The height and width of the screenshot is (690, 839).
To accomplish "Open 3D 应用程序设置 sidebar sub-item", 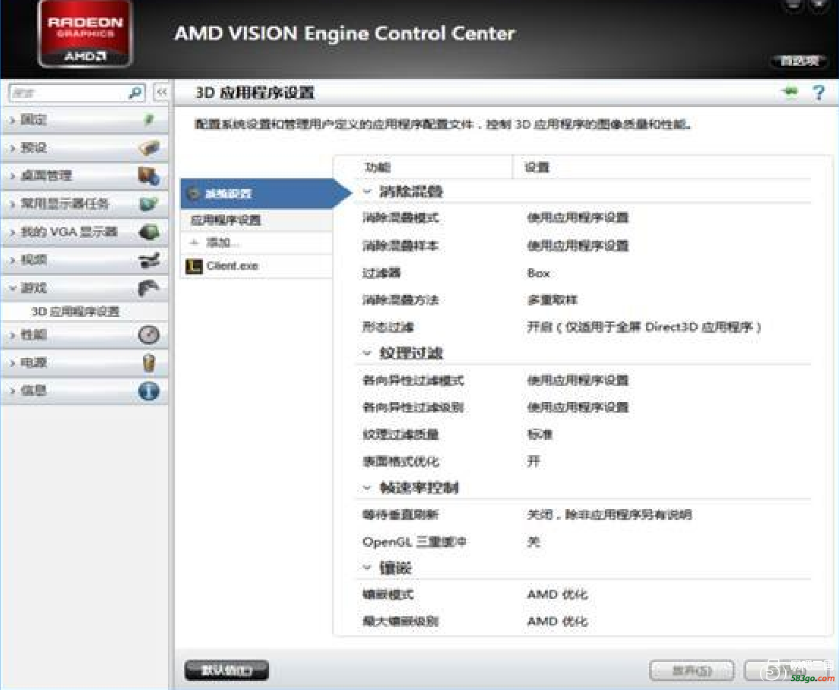I will tap(75, 312).
